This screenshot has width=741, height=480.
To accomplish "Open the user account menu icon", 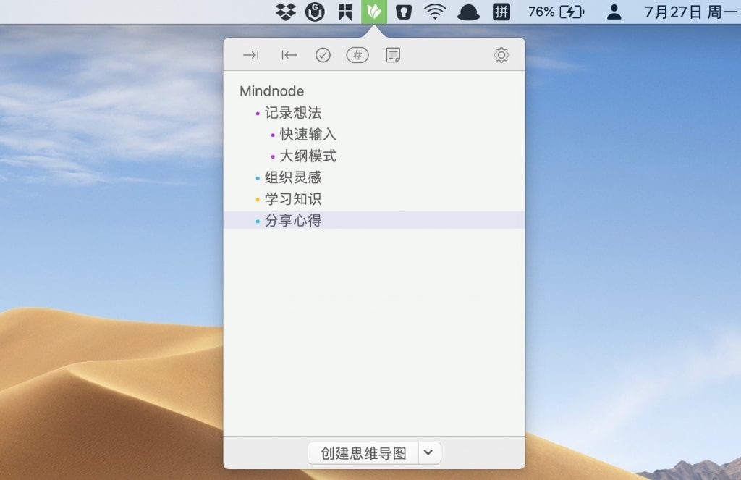I will tap(614, 12).
